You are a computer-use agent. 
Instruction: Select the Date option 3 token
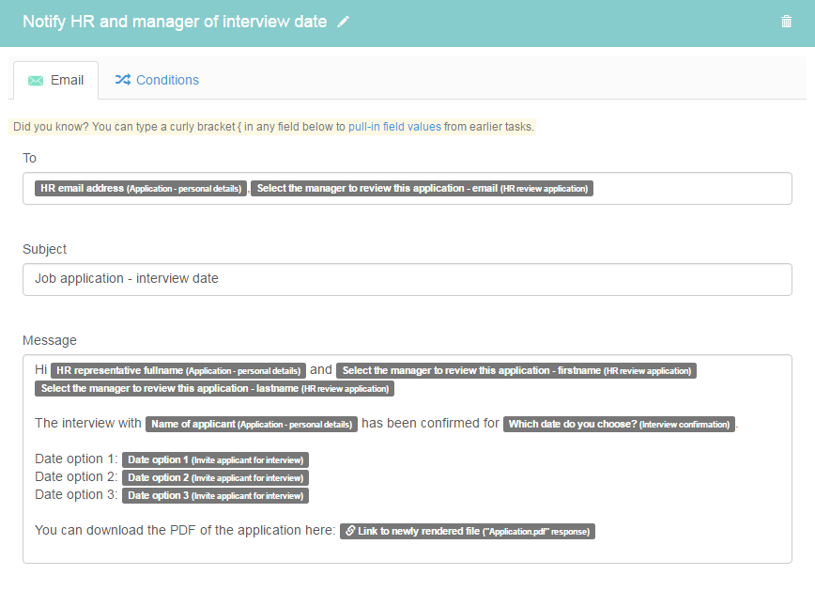(215, 495)
